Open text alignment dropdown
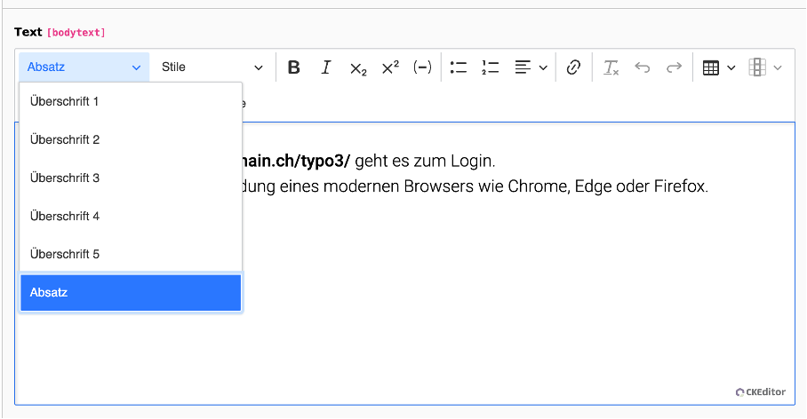This screenshot has height=419, width=807. tap(531, 67)
